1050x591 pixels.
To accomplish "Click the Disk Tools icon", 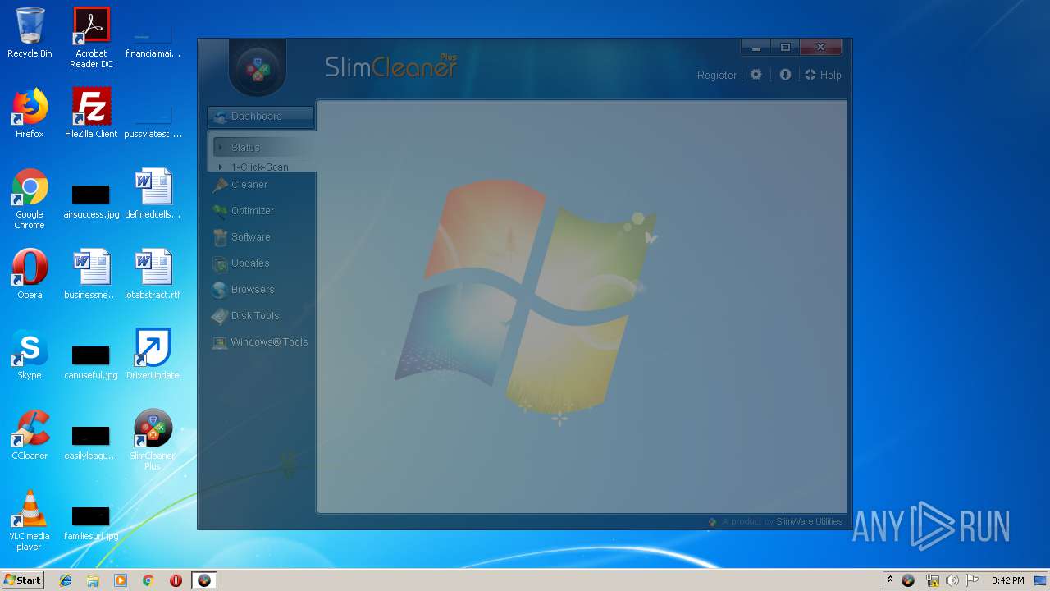I will [x=219, y=316].
